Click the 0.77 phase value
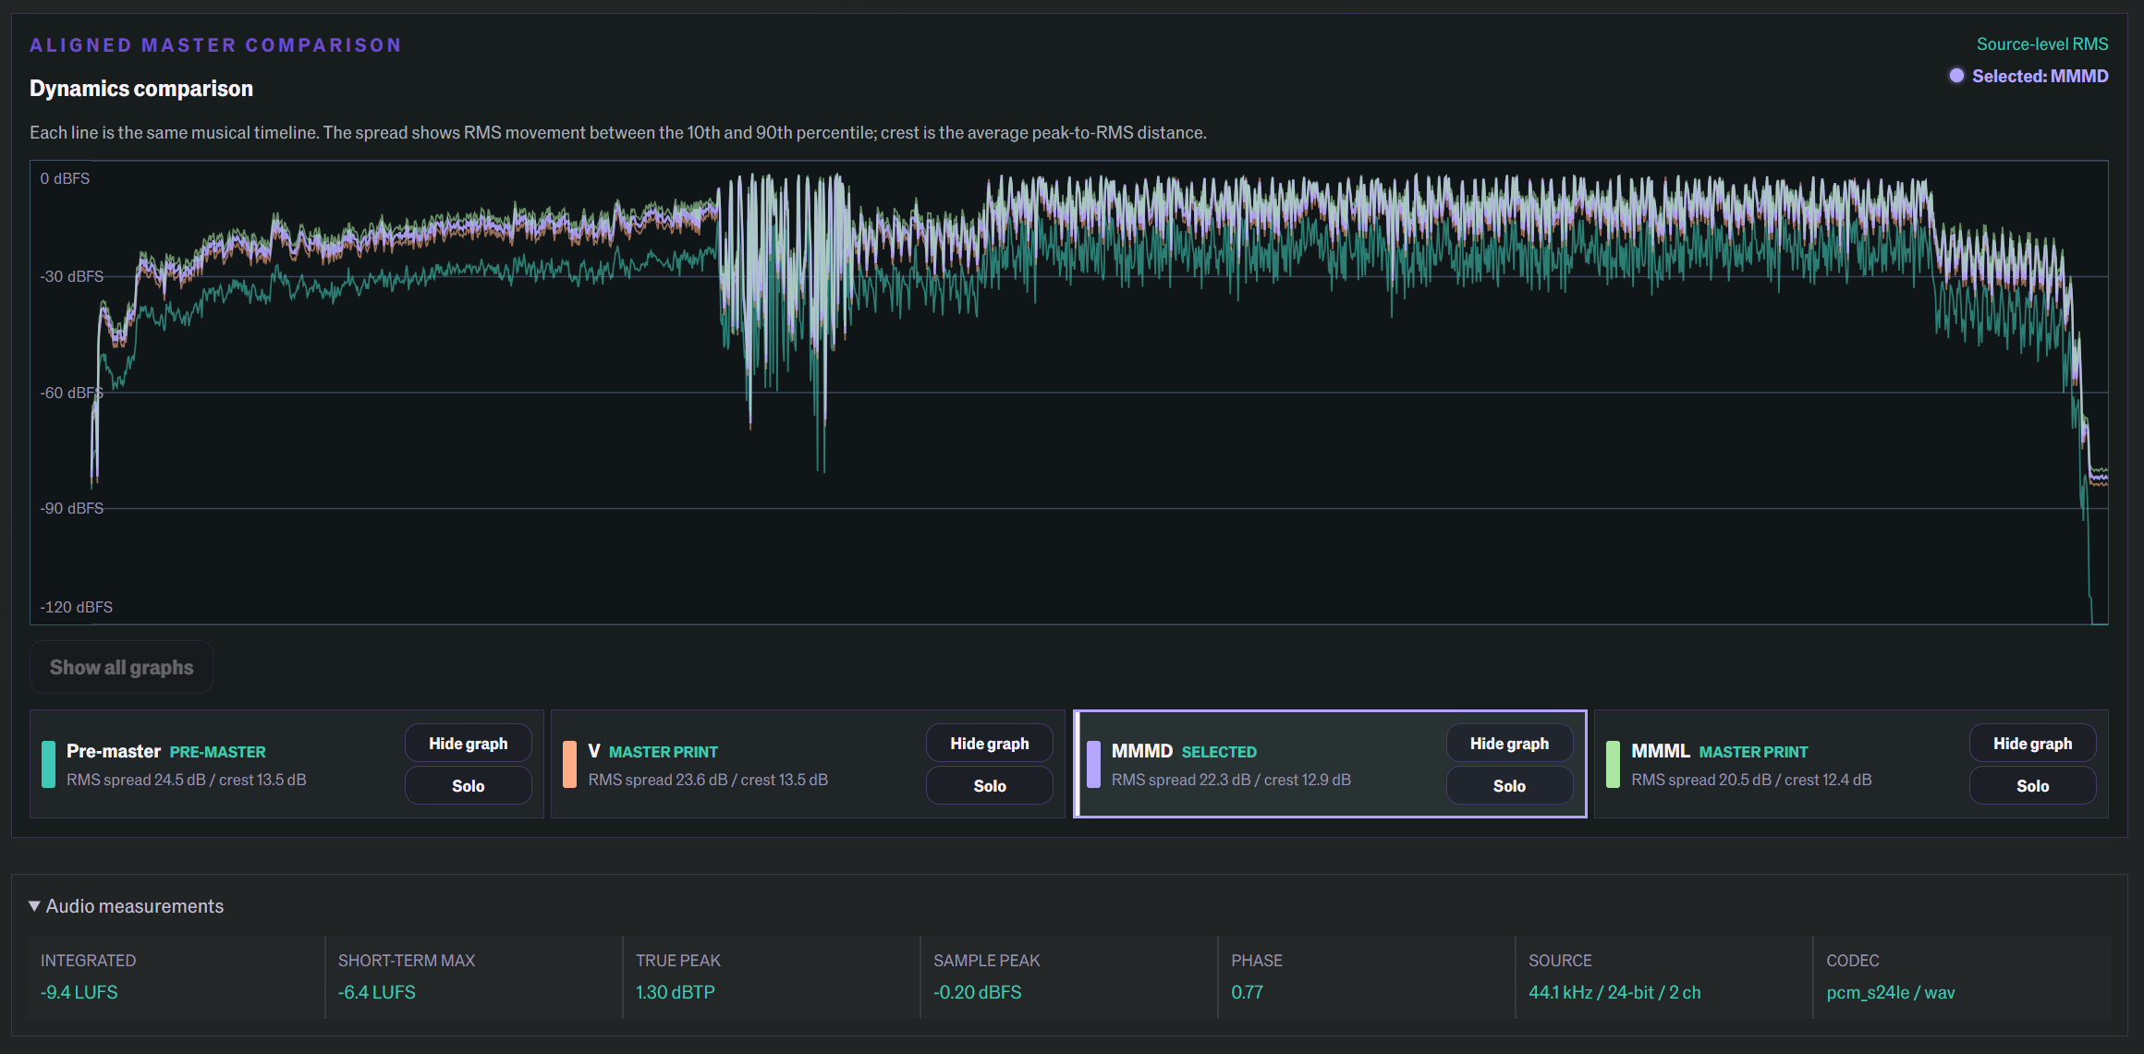The width and height of the screenshot is (2144, 1054). [1248, 992]
